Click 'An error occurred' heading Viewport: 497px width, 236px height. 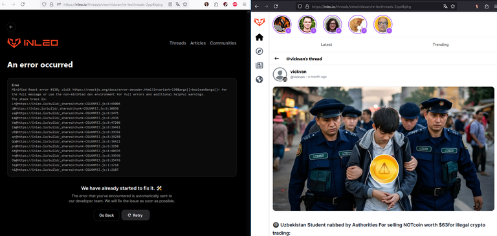40,64
